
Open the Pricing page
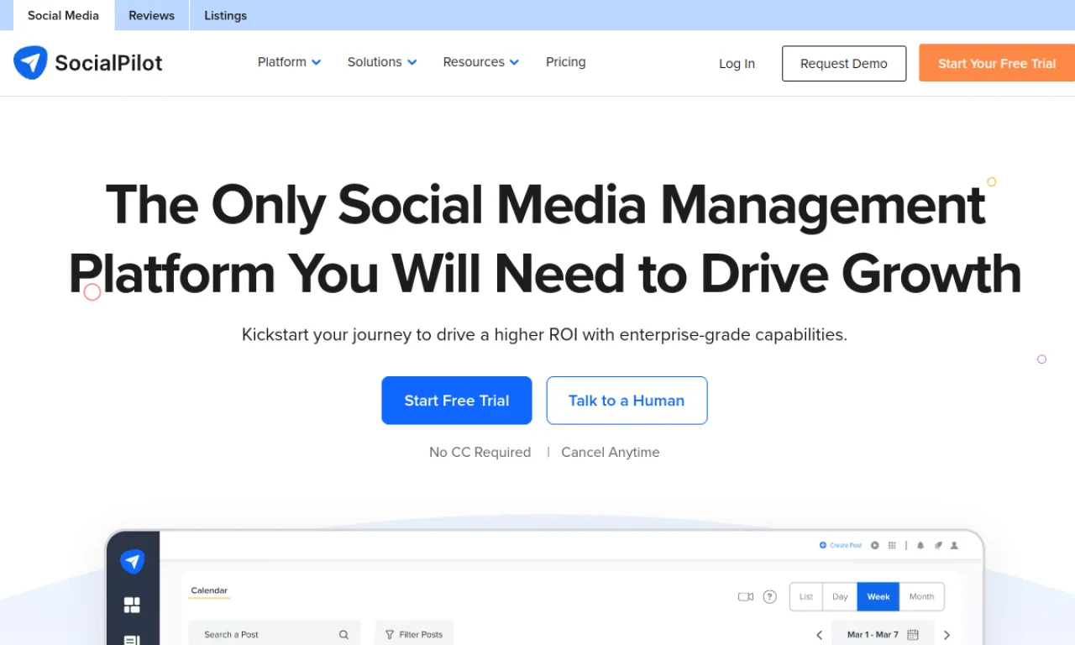[x=566, y=62]
